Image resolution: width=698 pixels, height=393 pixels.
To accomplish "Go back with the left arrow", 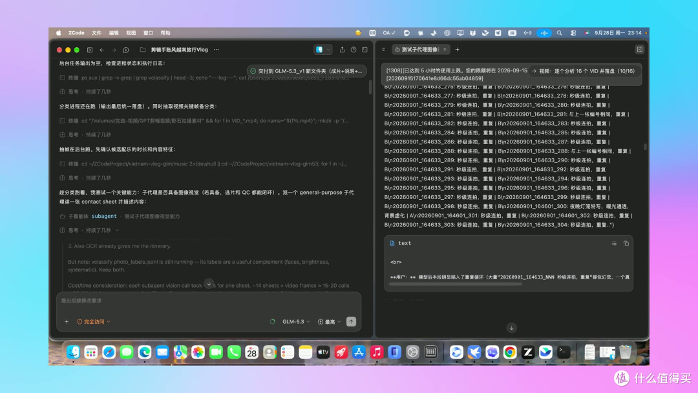I will coord(102,50).
